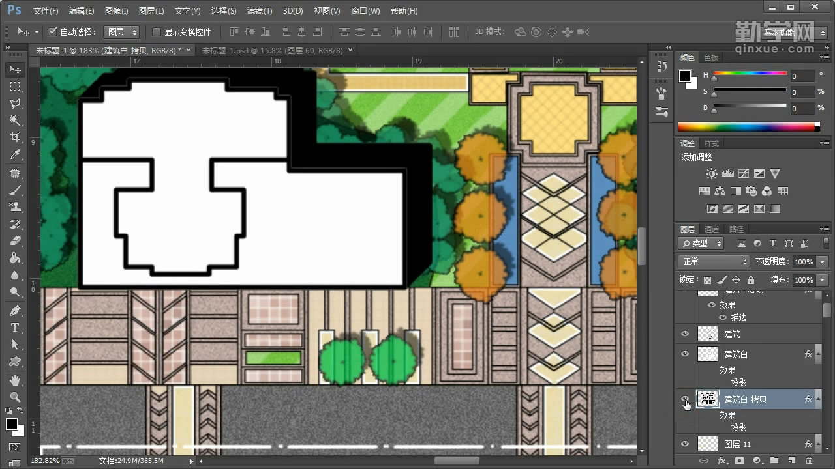The image size is (835, 469).
Task: Select the Rectangular Marquee tool
Action: [15, 87]
